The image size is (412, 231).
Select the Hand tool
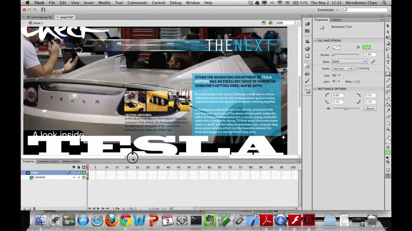pos(388,123)
